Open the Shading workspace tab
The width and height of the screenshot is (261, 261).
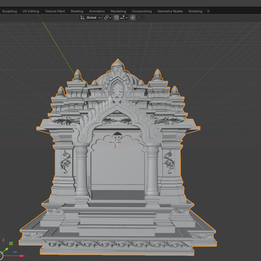(x=77, y=11)
